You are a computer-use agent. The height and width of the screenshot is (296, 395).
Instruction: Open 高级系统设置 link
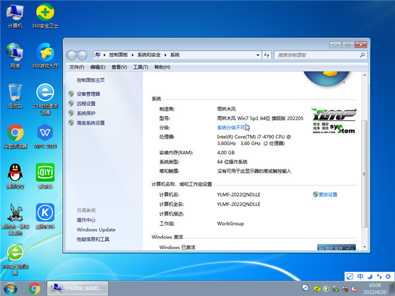91,123
